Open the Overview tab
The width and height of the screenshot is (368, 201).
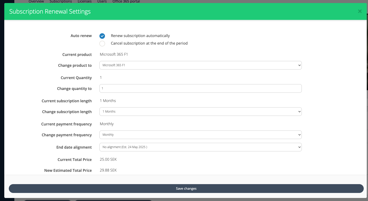pos(36,2)
